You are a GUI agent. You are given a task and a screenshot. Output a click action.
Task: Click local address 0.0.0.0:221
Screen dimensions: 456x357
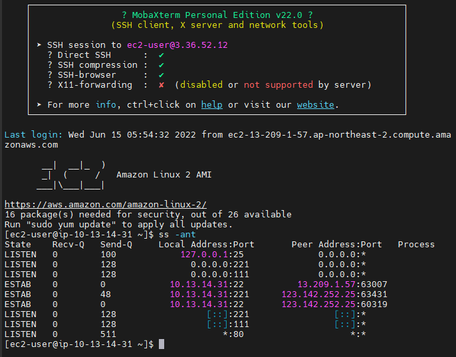click(x=220, y=265)
